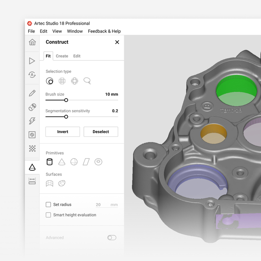Open the Autopilot circular-arrows icon
The image size is (261, 261).
(32, 75)
